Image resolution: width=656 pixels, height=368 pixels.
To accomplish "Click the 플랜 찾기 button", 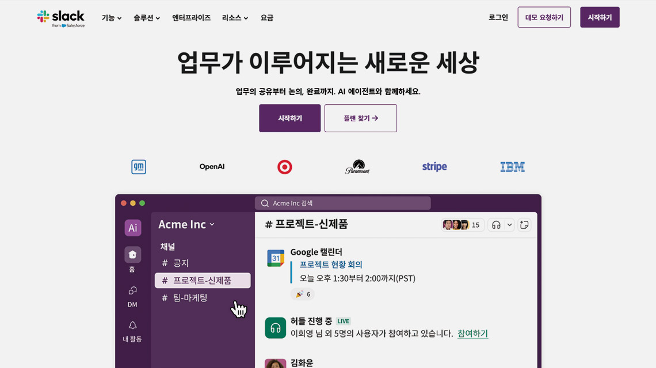I will (x=361, y=118).
